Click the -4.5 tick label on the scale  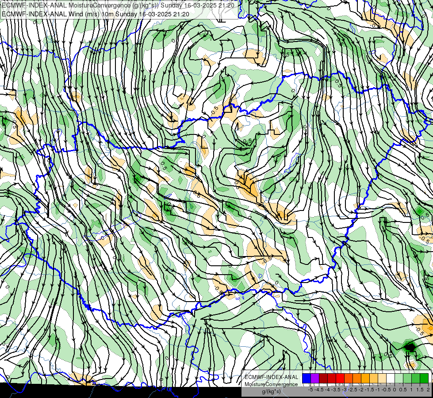(319, 390)
